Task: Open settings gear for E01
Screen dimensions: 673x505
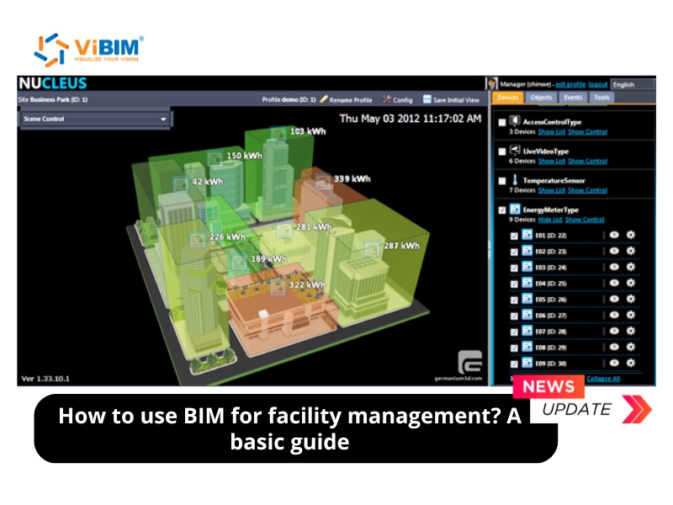Action: [630, 235]
